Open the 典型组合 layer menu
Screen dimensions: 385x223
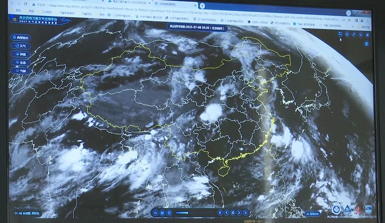(21, 37)
